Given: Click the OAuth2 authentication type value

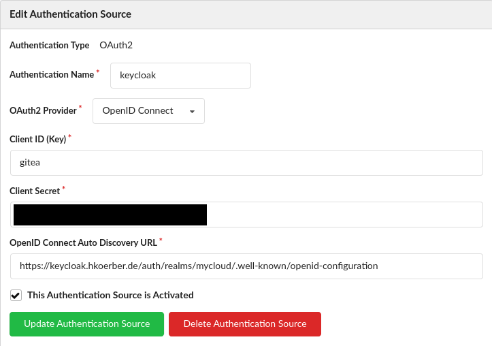Looking at the screenshot, I should pos(116,46).
